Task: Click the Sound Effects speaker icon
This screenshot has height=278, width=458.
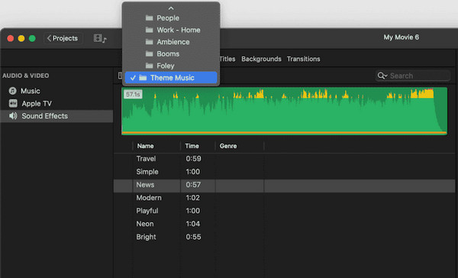Action: pos(13,116)
